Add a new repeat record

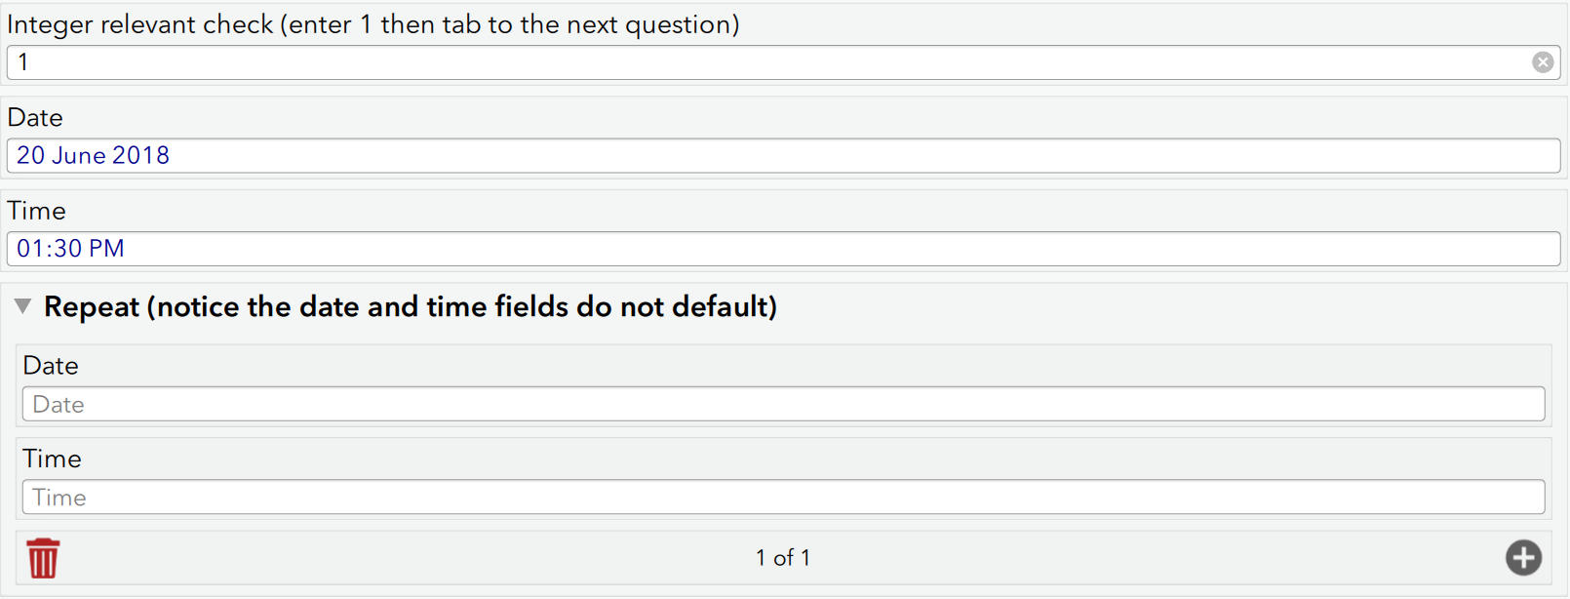coord(1523,558)
